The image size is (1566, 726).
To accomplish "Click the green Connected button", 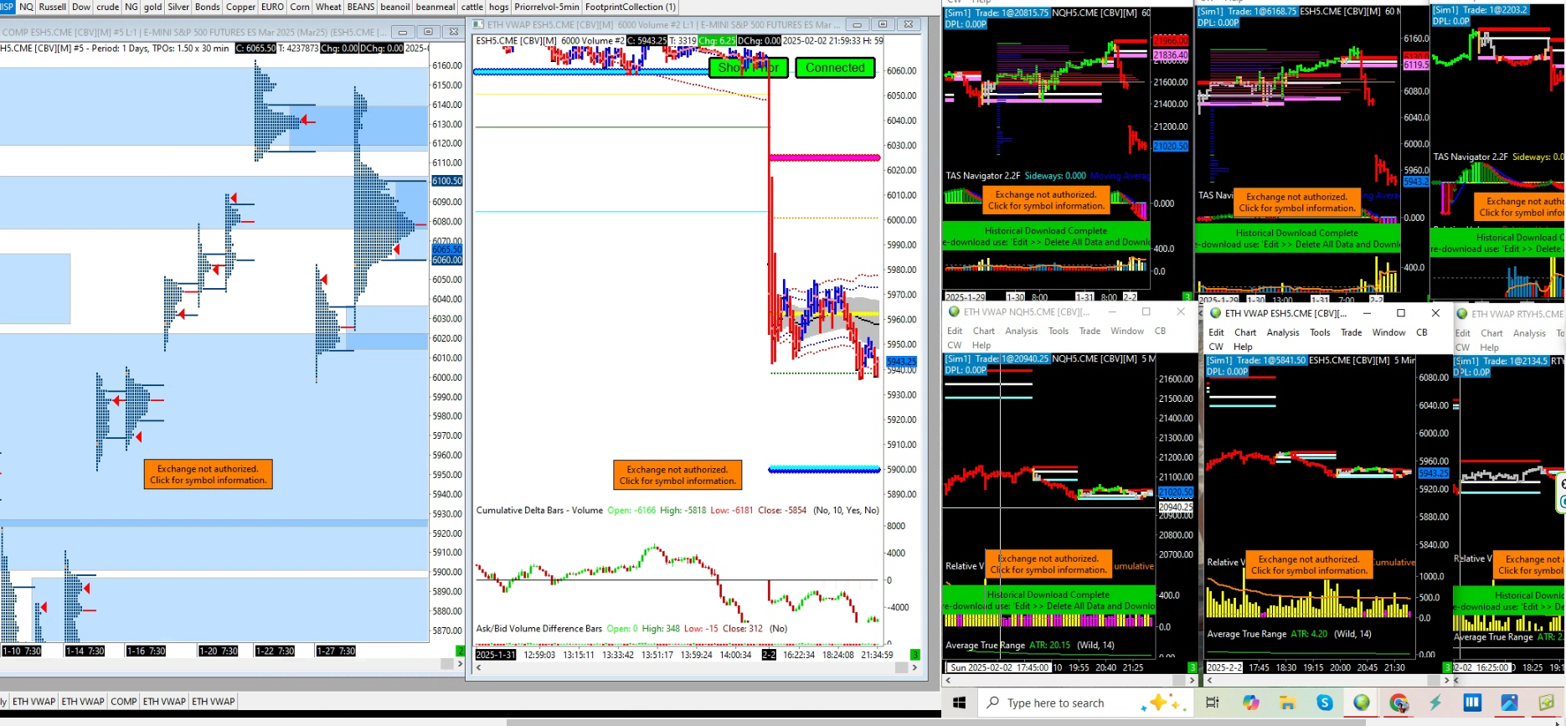I will pos(835,68).
